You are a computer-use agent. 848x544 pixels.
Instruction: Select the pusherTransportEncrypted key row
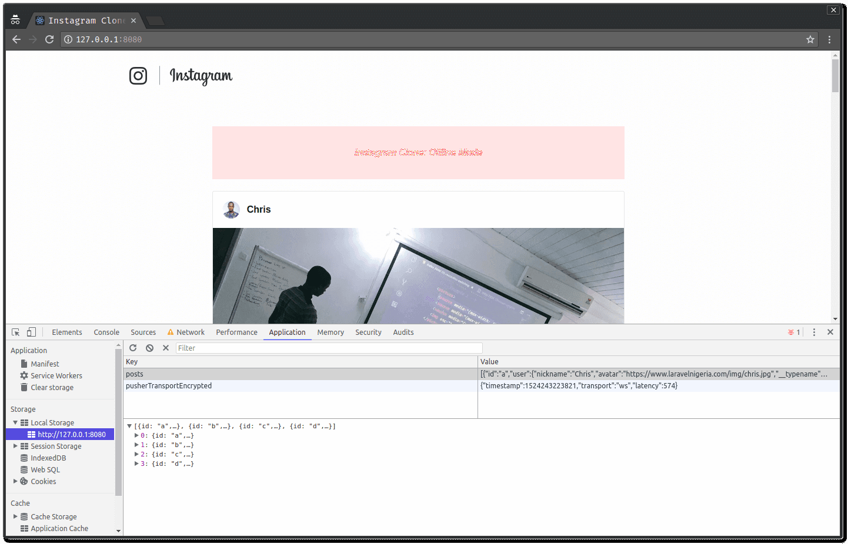click(171, 385)
